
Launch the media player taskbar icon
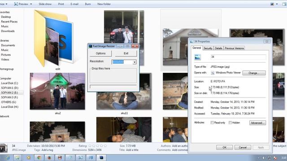tap(29, 157)
